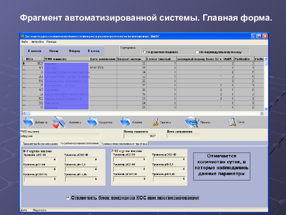This screenshot has width=286, height=215.
Task: Click Подсказка in status bar
Action: coord(40,210)
